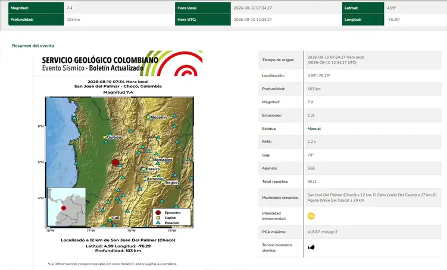Click the -76.29° longitude value in the top bar

pos(393,20)
